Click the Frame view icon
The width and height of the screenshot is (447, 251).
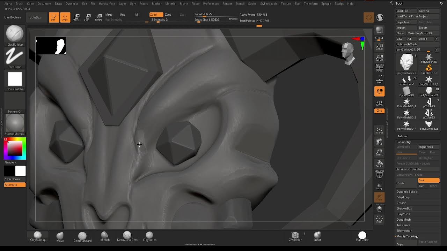pyautogui.click(x=379, y=130)
